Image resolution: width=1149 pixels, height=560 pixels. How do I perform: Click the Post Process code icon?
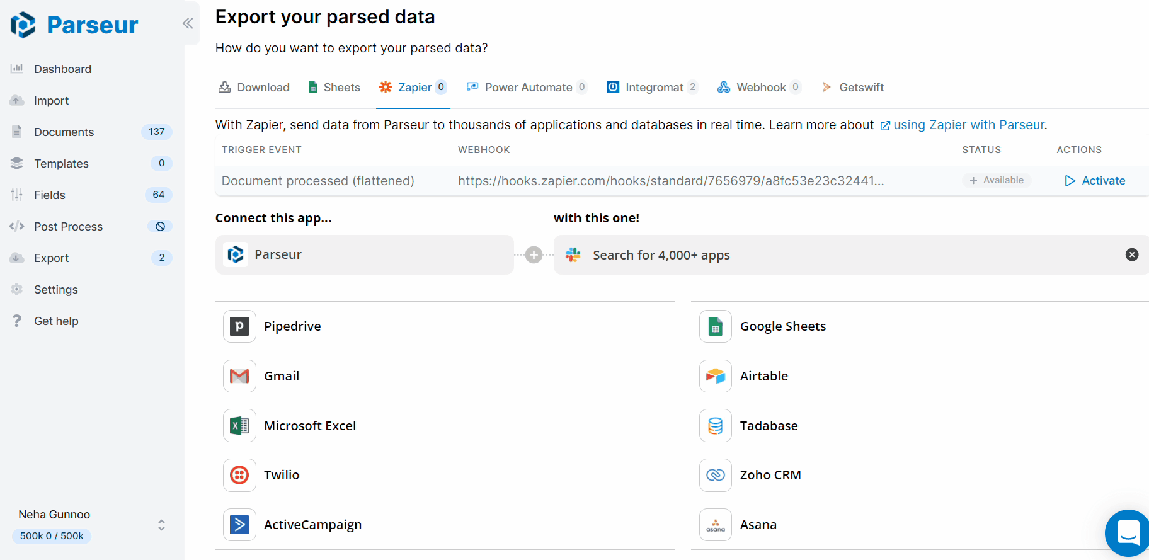click(17, 226)
